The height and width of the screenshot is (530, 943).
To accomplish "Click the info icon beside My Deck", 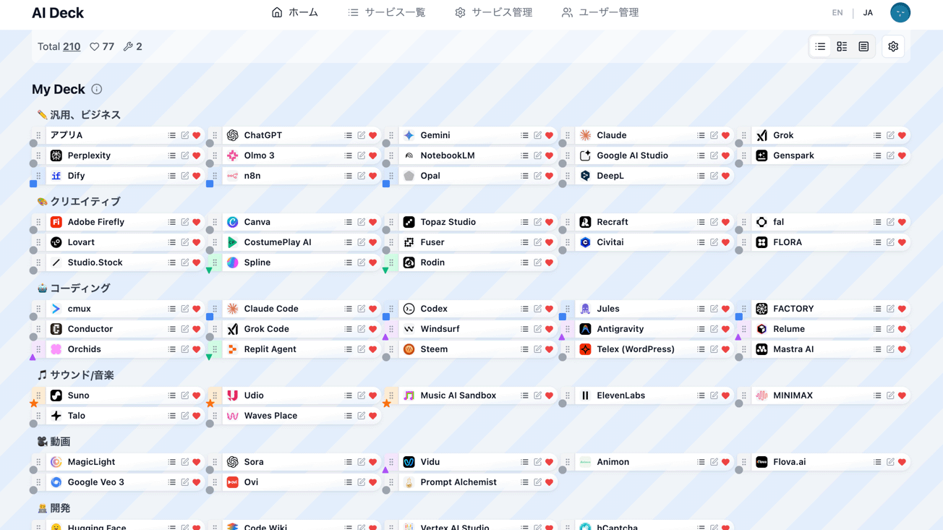I will coord(97,90).
